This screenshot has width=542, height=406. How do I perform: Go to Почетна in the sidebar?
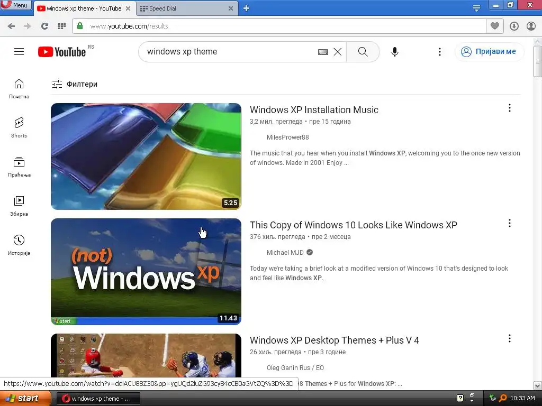pos(19,89)
